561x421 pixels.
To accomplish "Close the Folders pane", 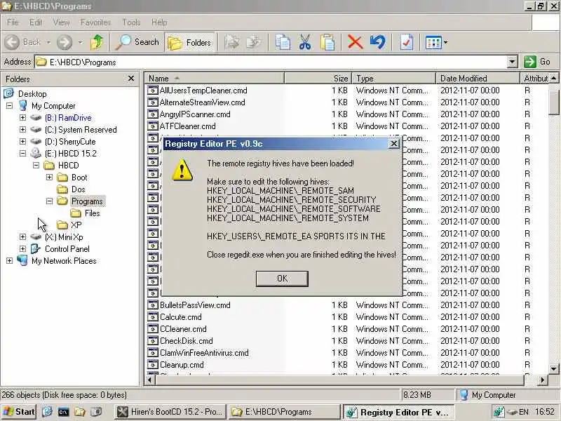I will point(131,79).
